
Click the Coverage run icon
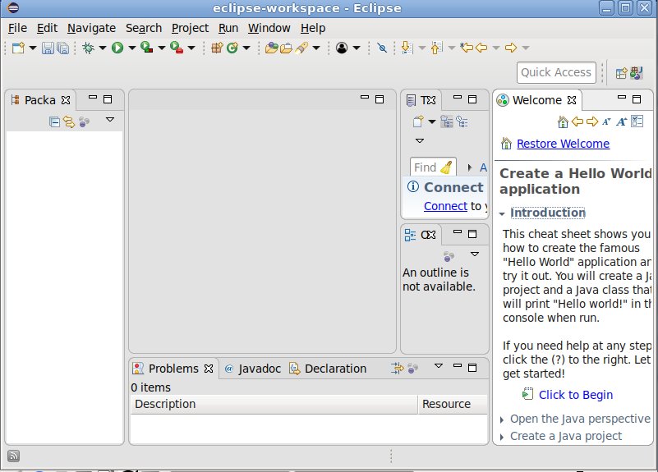146,48
